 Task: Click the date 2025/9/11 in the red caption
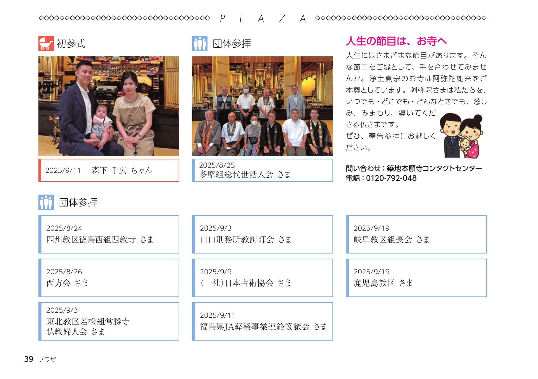point(63,170)
